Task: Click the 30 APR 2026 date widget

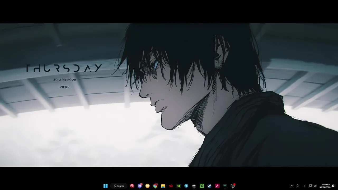Action: 65,80
